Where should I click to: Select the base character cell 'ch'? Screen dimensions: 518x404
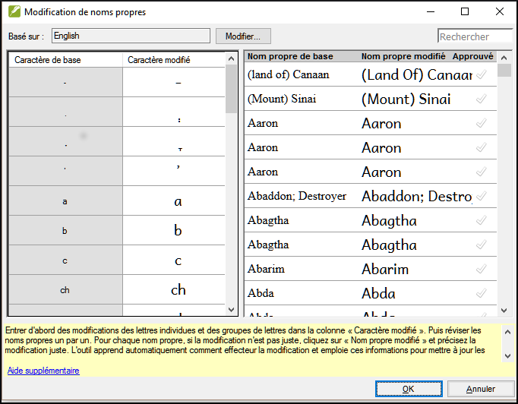pyautogui.click(x=65, y=289)
